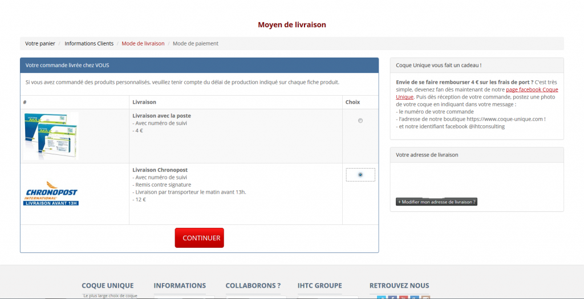Click the COQUE UNIQUE footer heading
The image size is (584, 299).
[x=108, y=285]
